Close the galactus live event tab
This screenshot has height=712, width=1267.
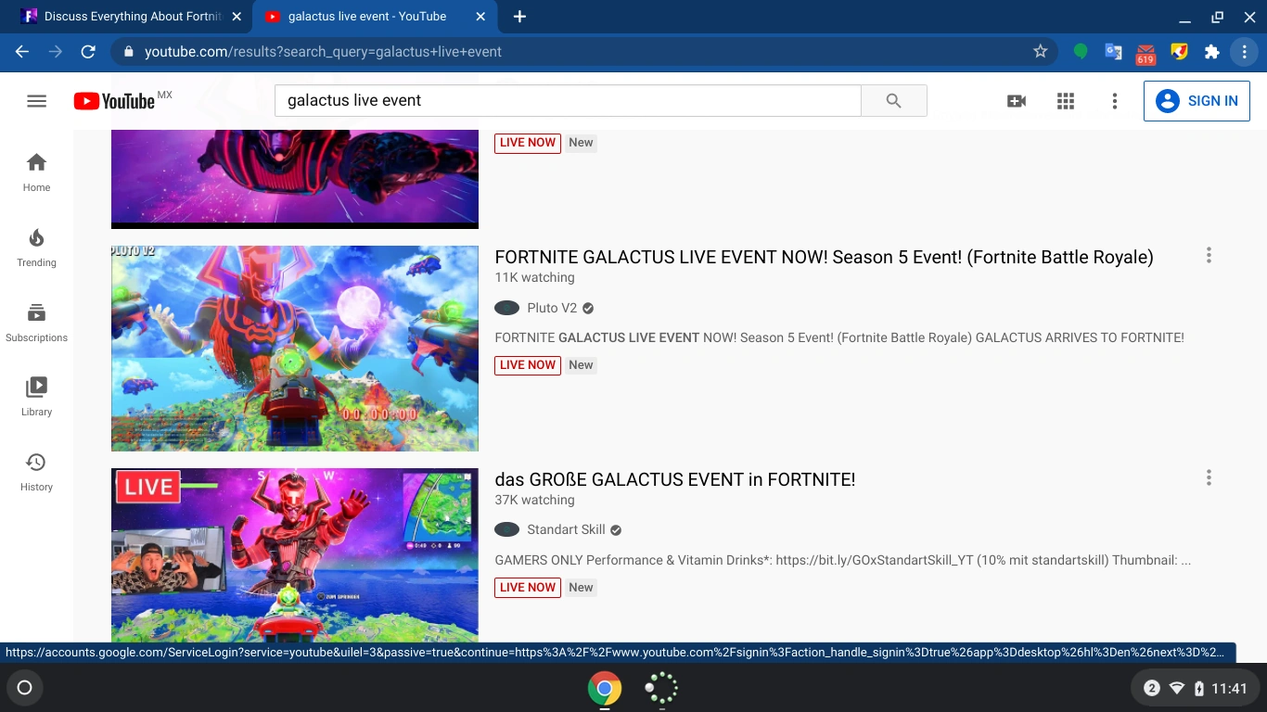pyautogui.click(x=480, y=17)
